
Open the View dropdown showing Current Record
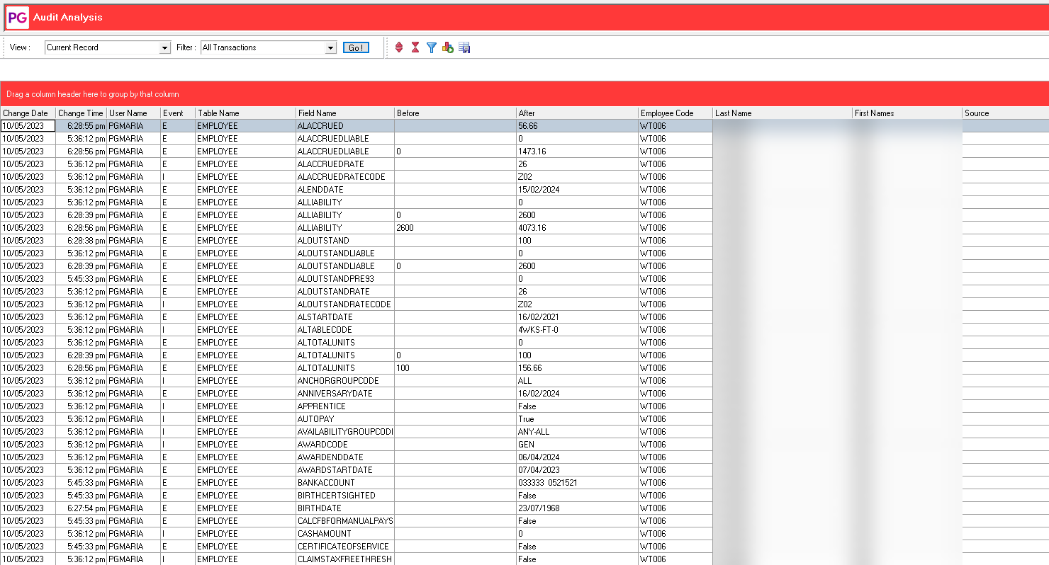(x=164, y=48)
